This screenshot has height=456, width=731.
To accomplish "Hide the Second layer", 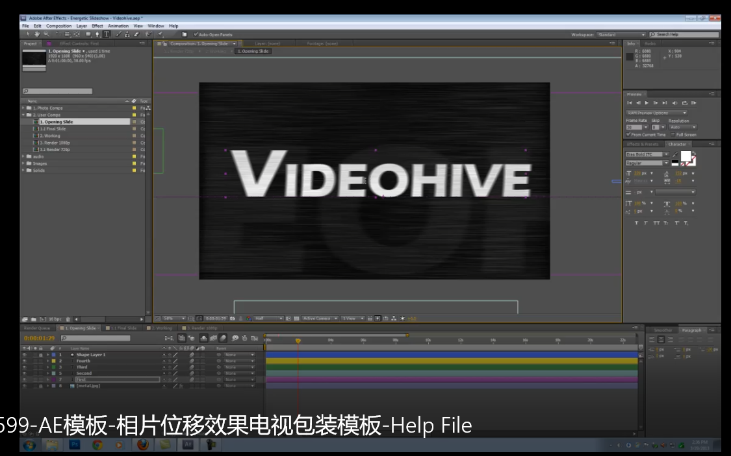I will pos(24,373).
